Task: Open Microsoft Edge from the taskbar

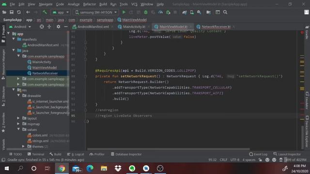Action: 90,169
